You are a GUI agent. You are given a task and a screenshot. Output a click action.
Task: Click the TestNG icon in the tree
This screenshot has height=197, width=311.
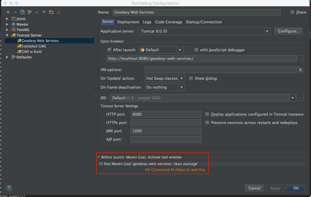tap(14, 30)
